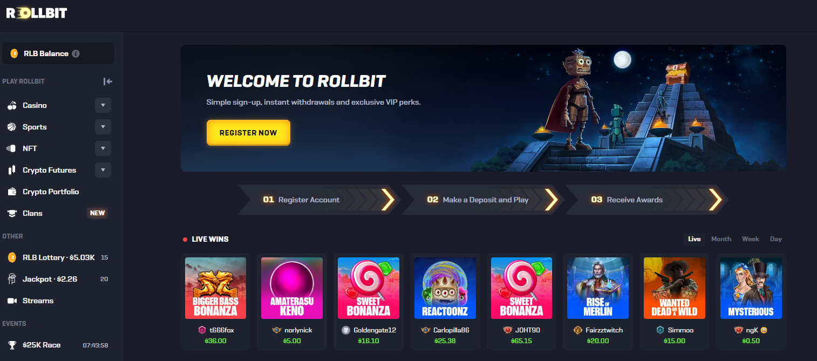
Task: Expand the Casino dropdown arrow
Action: point(103,105)
